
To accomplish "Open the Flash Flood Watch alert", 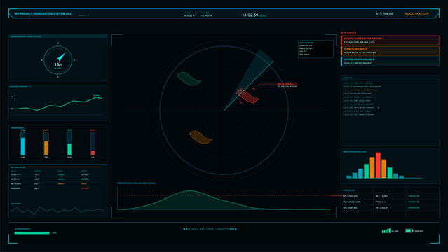I will pyautogui.click(x=390, y=51).
